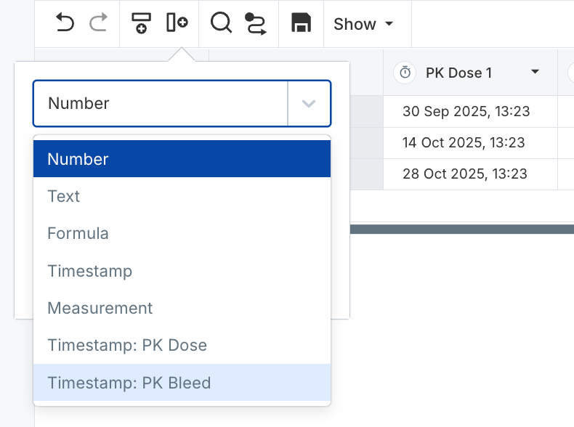Click the redo arrow icon
Image resolution: width=574 pixels, height=427 pixels.
[x=98, y=24]
